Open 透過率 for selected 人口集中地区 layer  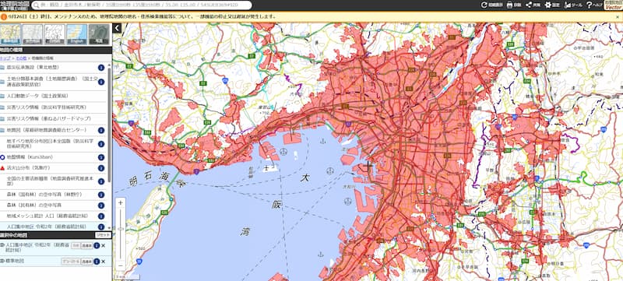[86, 246]
